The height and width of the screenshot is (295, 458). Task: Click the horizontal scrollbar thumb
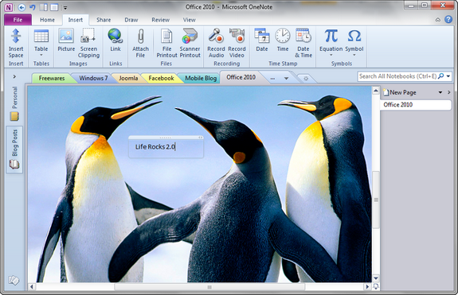coord(209,287)
